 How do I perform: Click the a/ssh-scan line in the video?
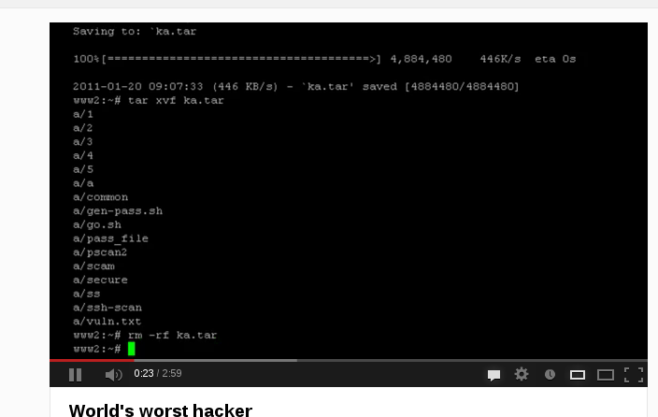point(107,308)
